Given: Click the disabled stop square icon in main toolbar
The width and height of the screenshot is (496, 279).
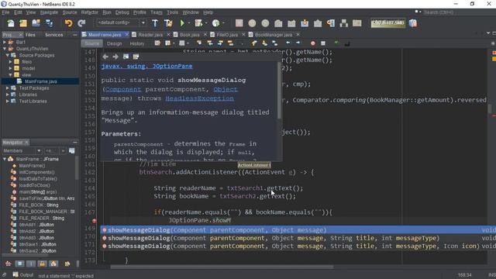Looking at the screenshot, I should (239, 23).
